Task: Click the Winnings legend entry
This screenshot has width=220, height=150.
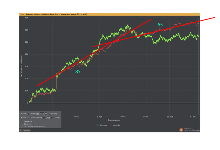Action: tap(102, 125)
